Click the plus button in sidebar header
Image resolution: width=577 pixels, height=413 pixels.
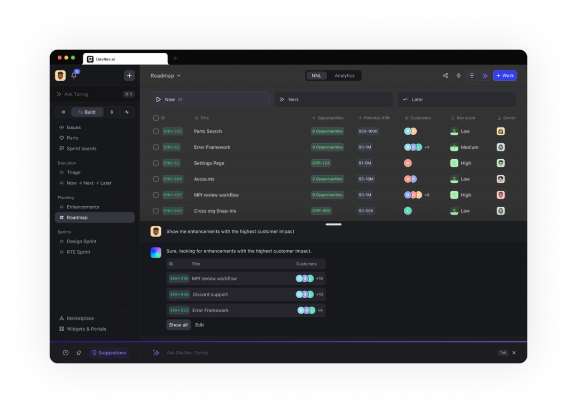129,75
